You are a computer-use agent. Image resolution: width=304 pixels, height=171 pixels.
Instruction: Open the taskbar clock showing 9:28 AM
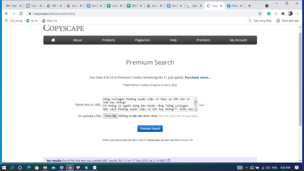coord(285,168)
